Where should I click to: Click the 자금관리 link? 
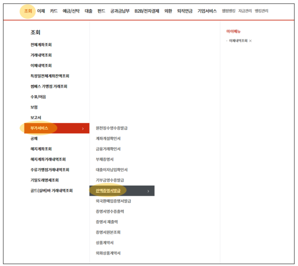tap(245, 11)
